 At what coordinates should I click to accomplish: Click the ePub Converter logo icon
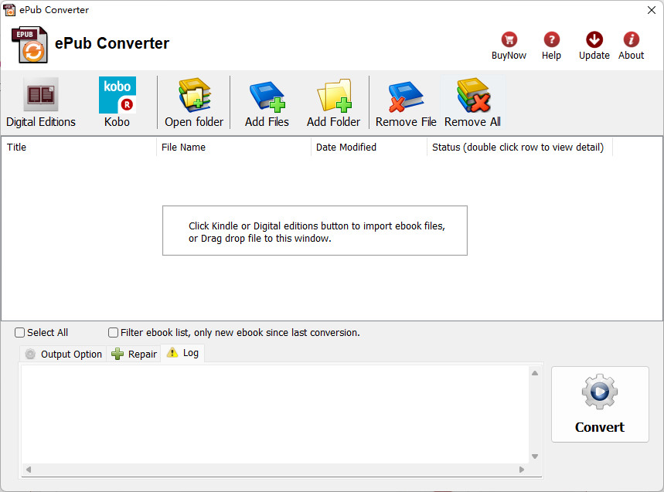pyautogui.click(x=29, y=45)
